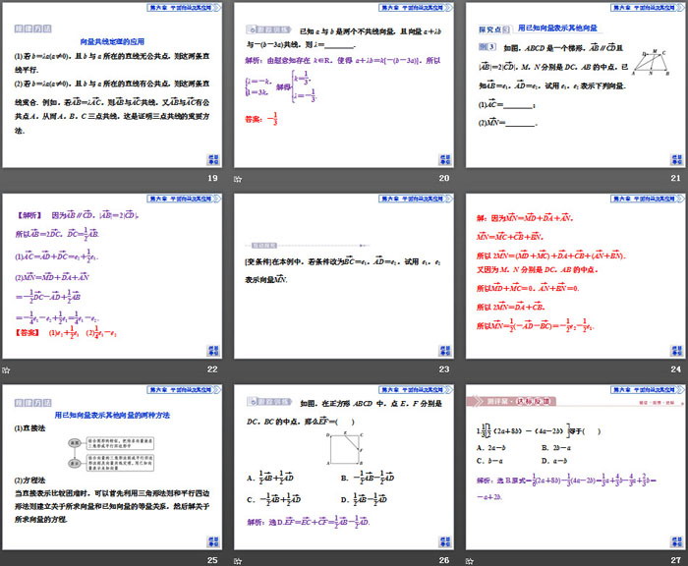Click the blue corner icon on slide 20
688x566 pixels.
coord(445,160)
